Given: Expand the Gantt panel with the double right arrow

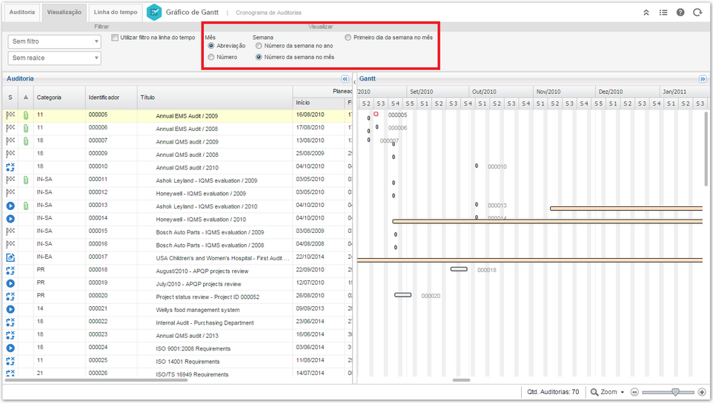Looking at the screenshot, I should click(703, 79).
